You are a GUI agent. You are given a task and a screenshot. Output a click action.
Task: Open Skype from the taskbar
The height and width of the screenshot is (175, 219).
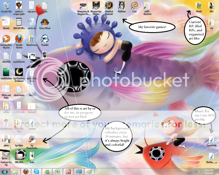point(36,171)
